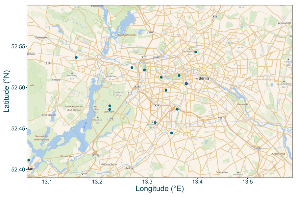The image size is (296, 197).
Task: Click the Düppeler Forst label
Action: (67, 156)
